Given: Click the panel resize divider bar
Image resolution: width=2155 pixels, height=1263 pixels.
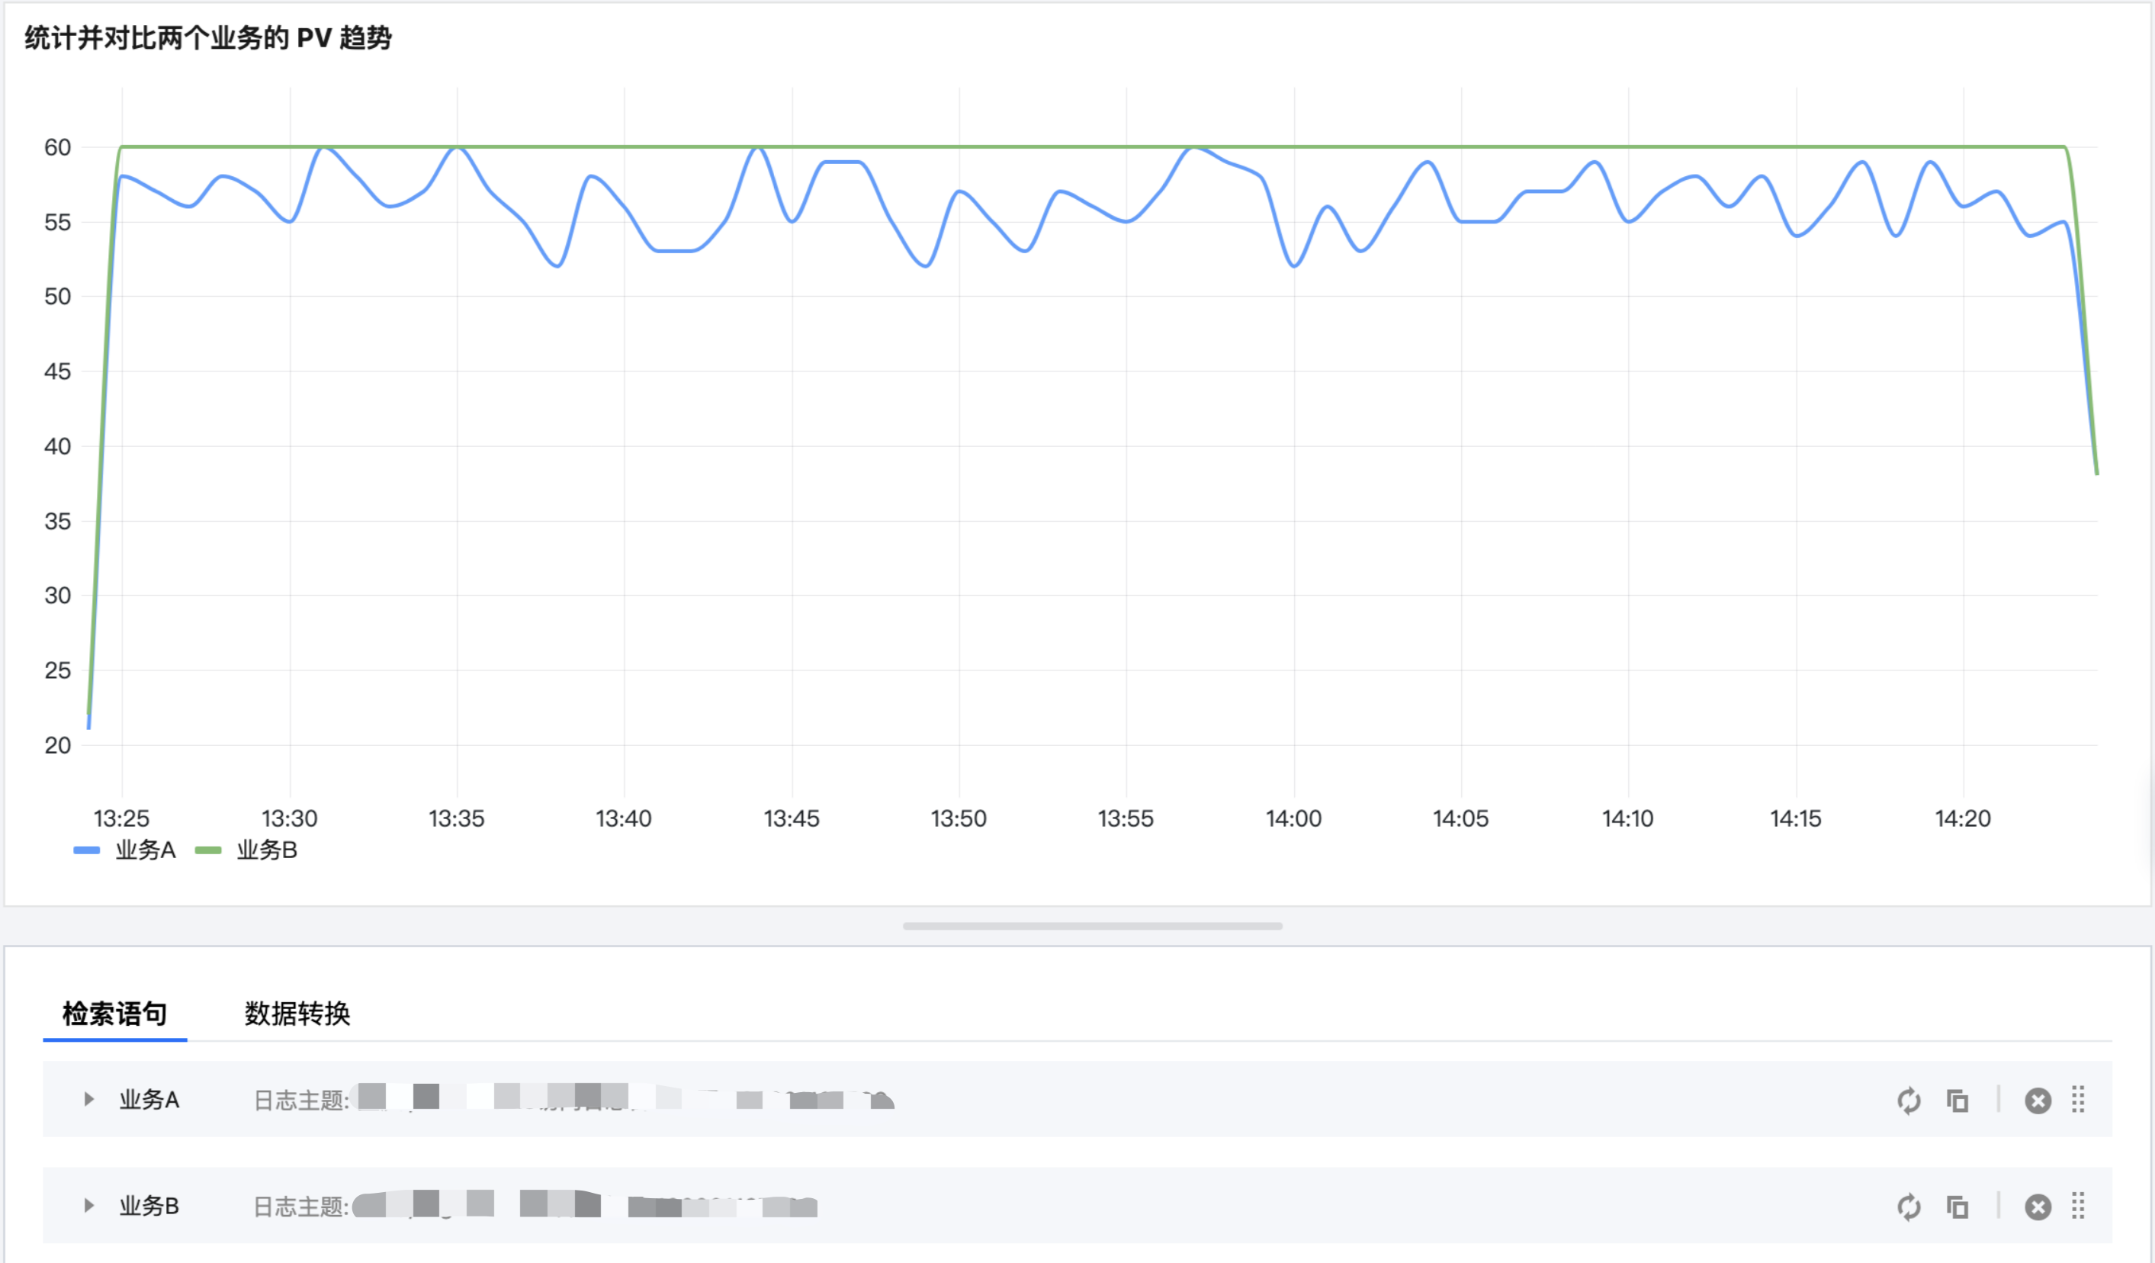Looking at the screenshot, I should point(1092,926).
